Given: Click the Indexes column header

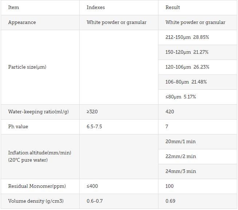Looking at the screenshot, I should click(x=96, y=7).
